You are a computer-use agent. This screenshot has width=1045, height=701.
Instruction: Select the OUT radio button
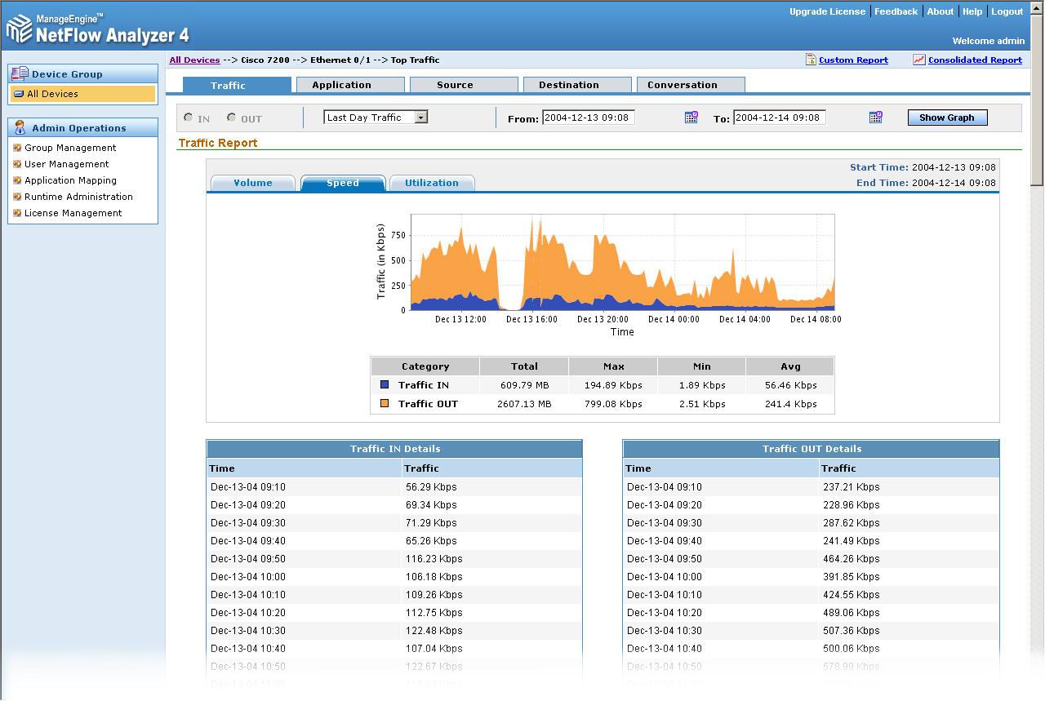tap(232, 118)
